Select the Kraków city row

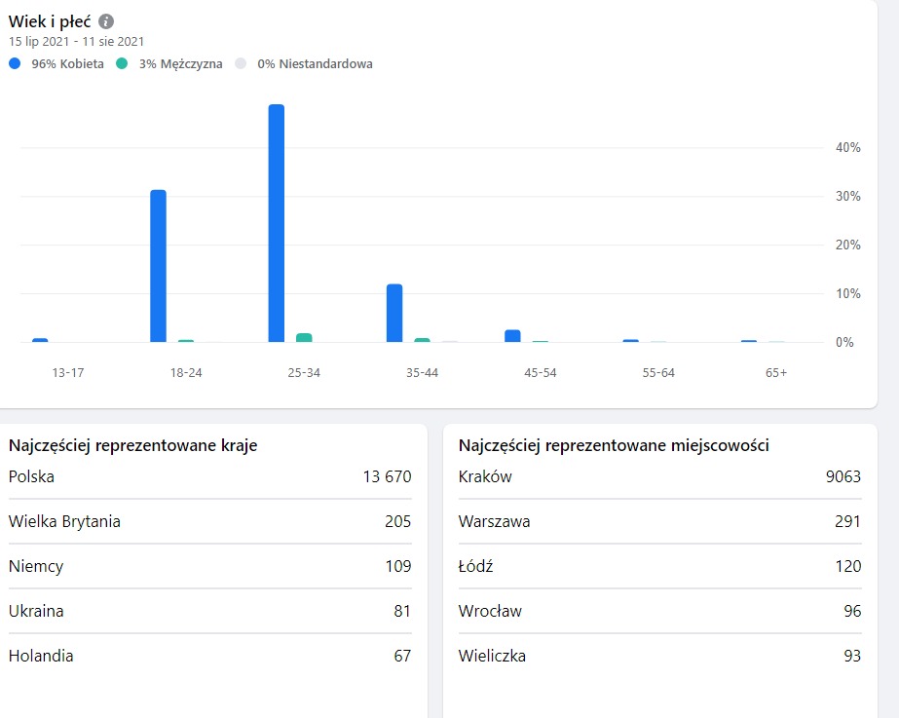[660, 476]
